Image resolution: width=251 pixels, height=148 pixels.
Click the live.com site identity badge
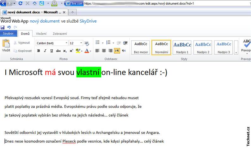point(75,3)
